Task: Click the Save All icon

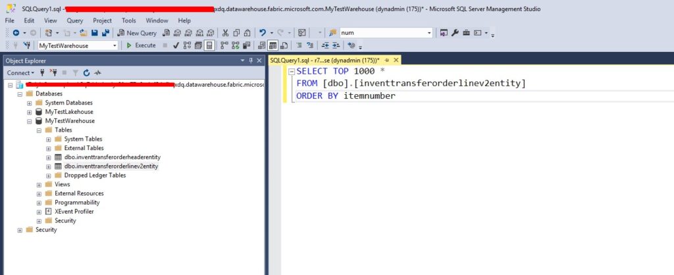Action: pos(106,33)
